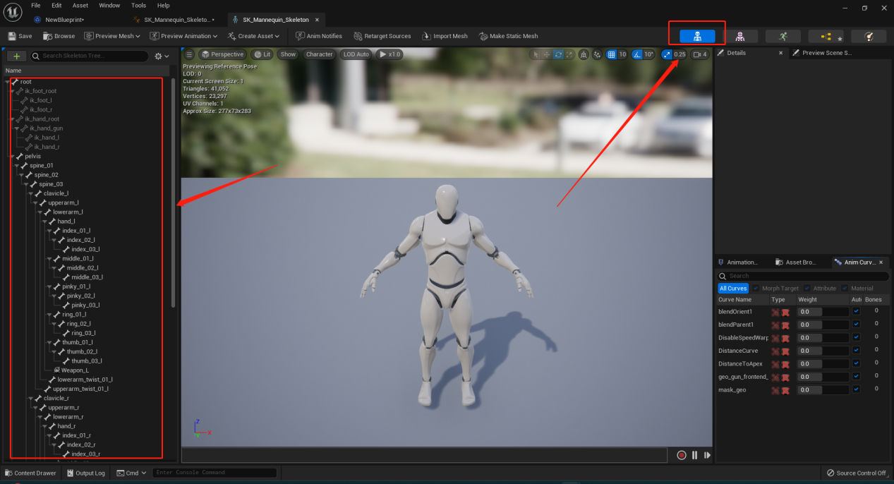Uncheck Auto checkbox for blendOrient1 curve
The image size is (894, 484).
[x=856, y=311]
